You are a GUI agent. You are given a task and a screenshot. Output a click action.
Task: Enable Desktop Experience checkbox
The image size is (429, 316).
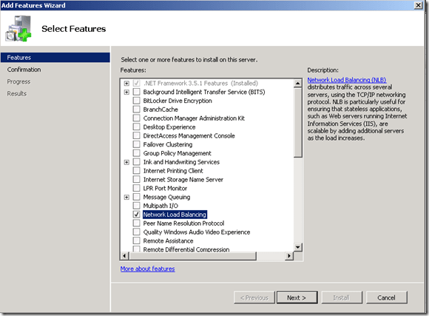coord(136,127)
